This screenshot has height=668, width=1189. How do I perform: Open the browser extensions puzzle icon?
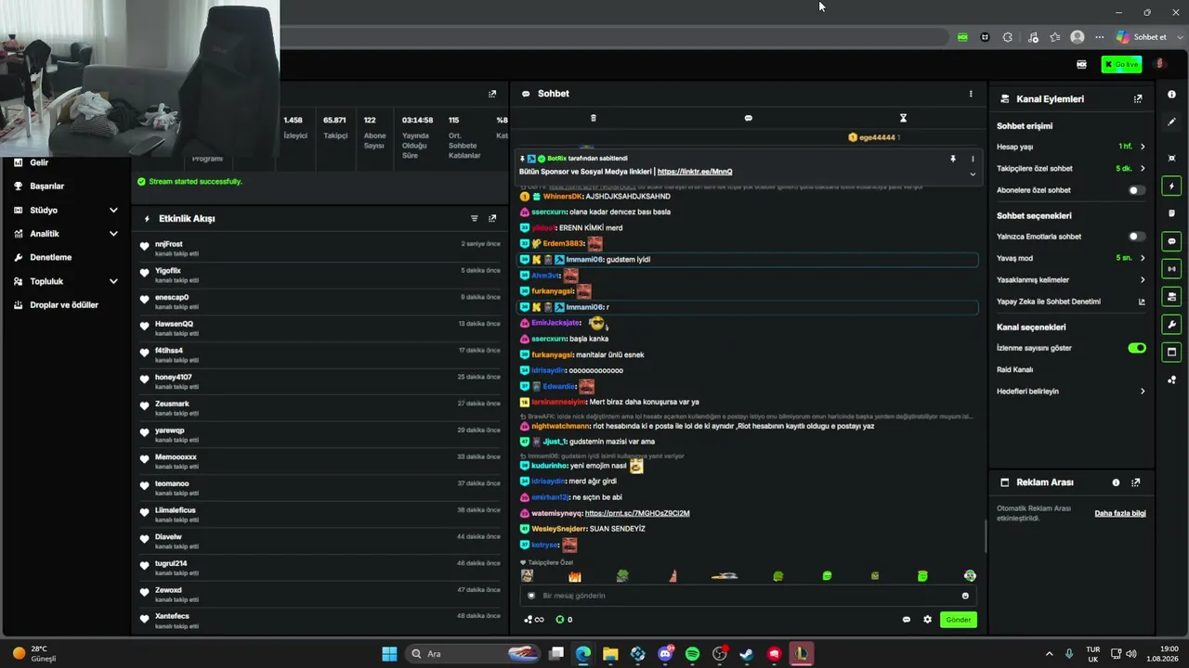pos(1008,37)
